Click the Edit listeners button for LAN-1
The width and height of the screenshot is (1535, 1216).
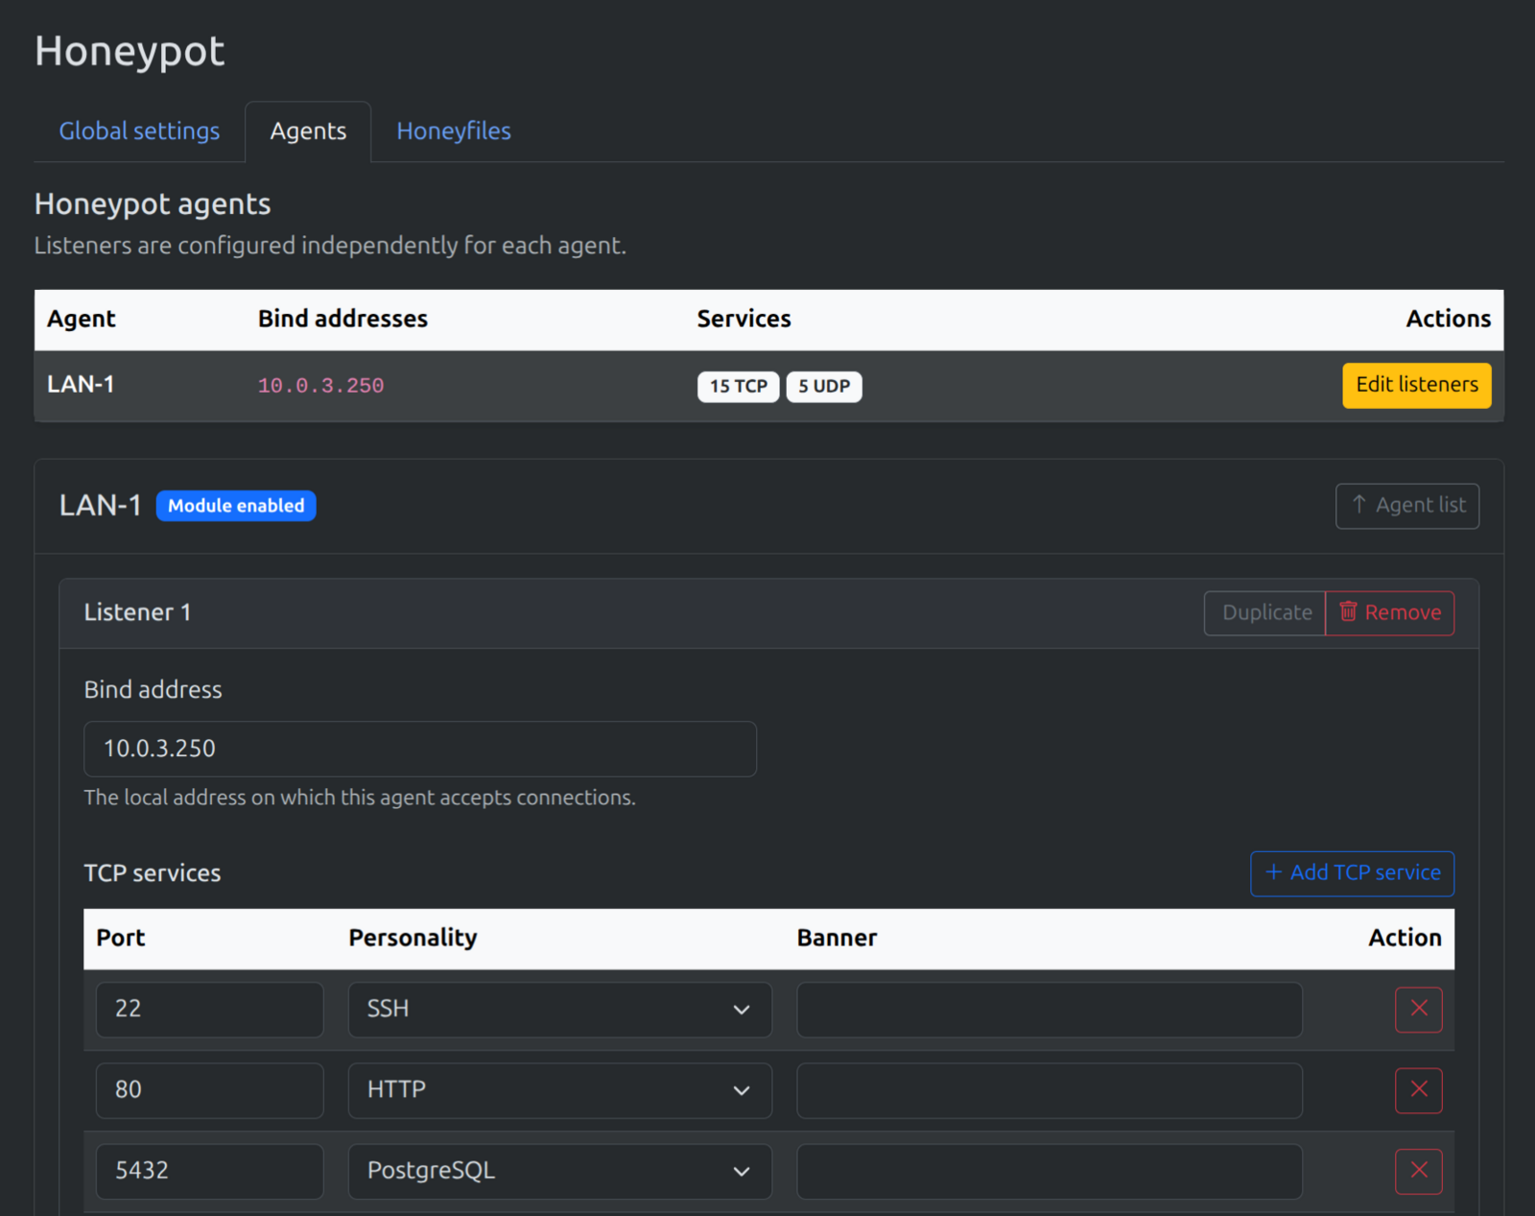coord(1416,385)
